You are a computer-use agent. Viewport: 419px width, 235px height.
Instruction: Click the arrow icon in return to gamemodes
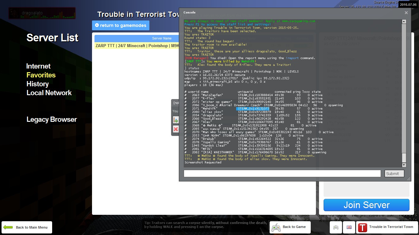click(97, 25)
